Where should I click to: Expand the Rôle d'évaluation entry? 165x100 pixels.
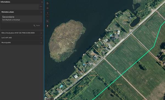[x=22, y=33]
